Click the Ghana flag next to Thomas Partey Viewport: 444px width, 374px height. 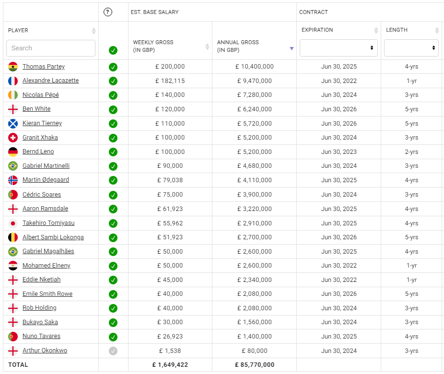[13, 67]
